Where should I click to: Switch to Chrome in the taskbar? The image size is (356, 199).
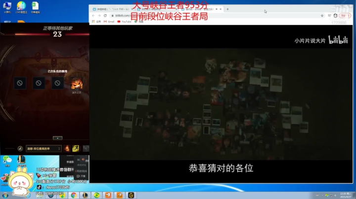[74, 196]
